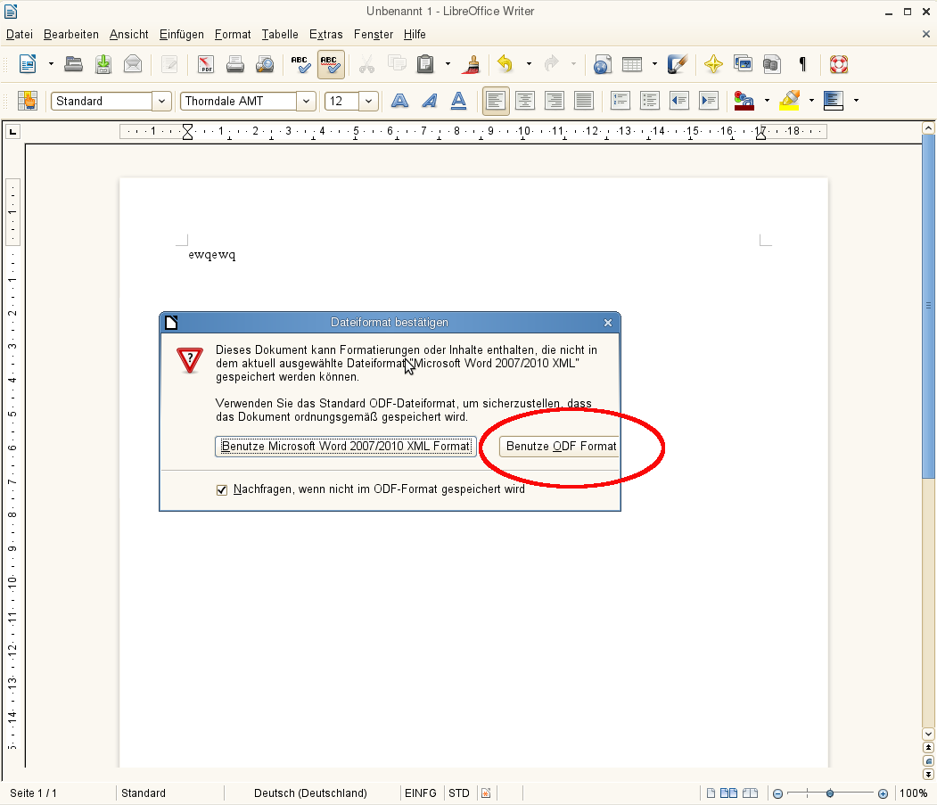Click the hyperlink globe icon

(602, 64)
